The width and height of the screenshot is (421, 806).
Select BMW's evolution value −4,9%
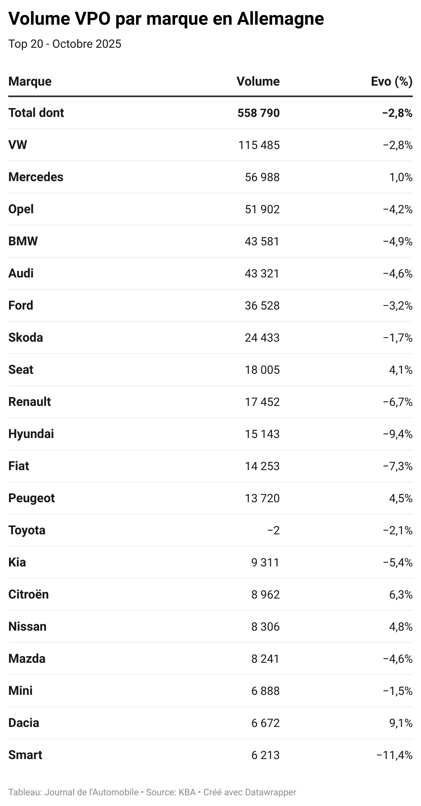(x=398, y=241)
